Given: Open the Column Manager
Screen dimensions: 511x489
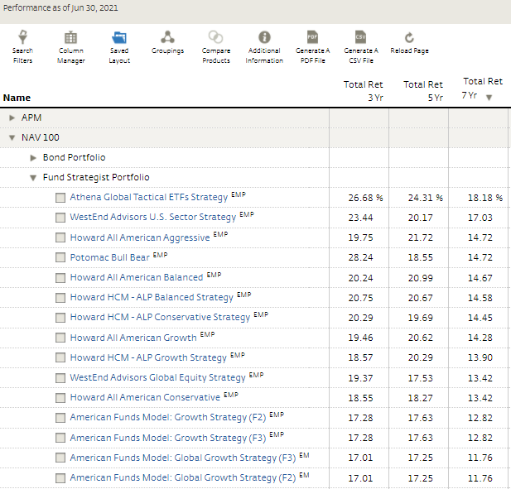Looking at the screenshot, I should (70, 46).
